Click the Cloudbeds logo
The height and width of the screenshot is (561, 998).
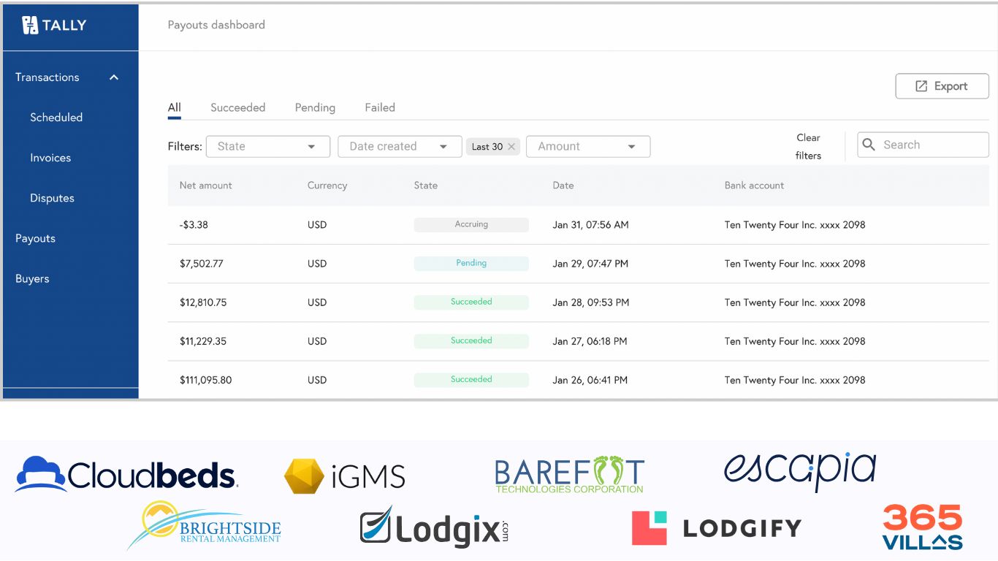coord(126,475)
